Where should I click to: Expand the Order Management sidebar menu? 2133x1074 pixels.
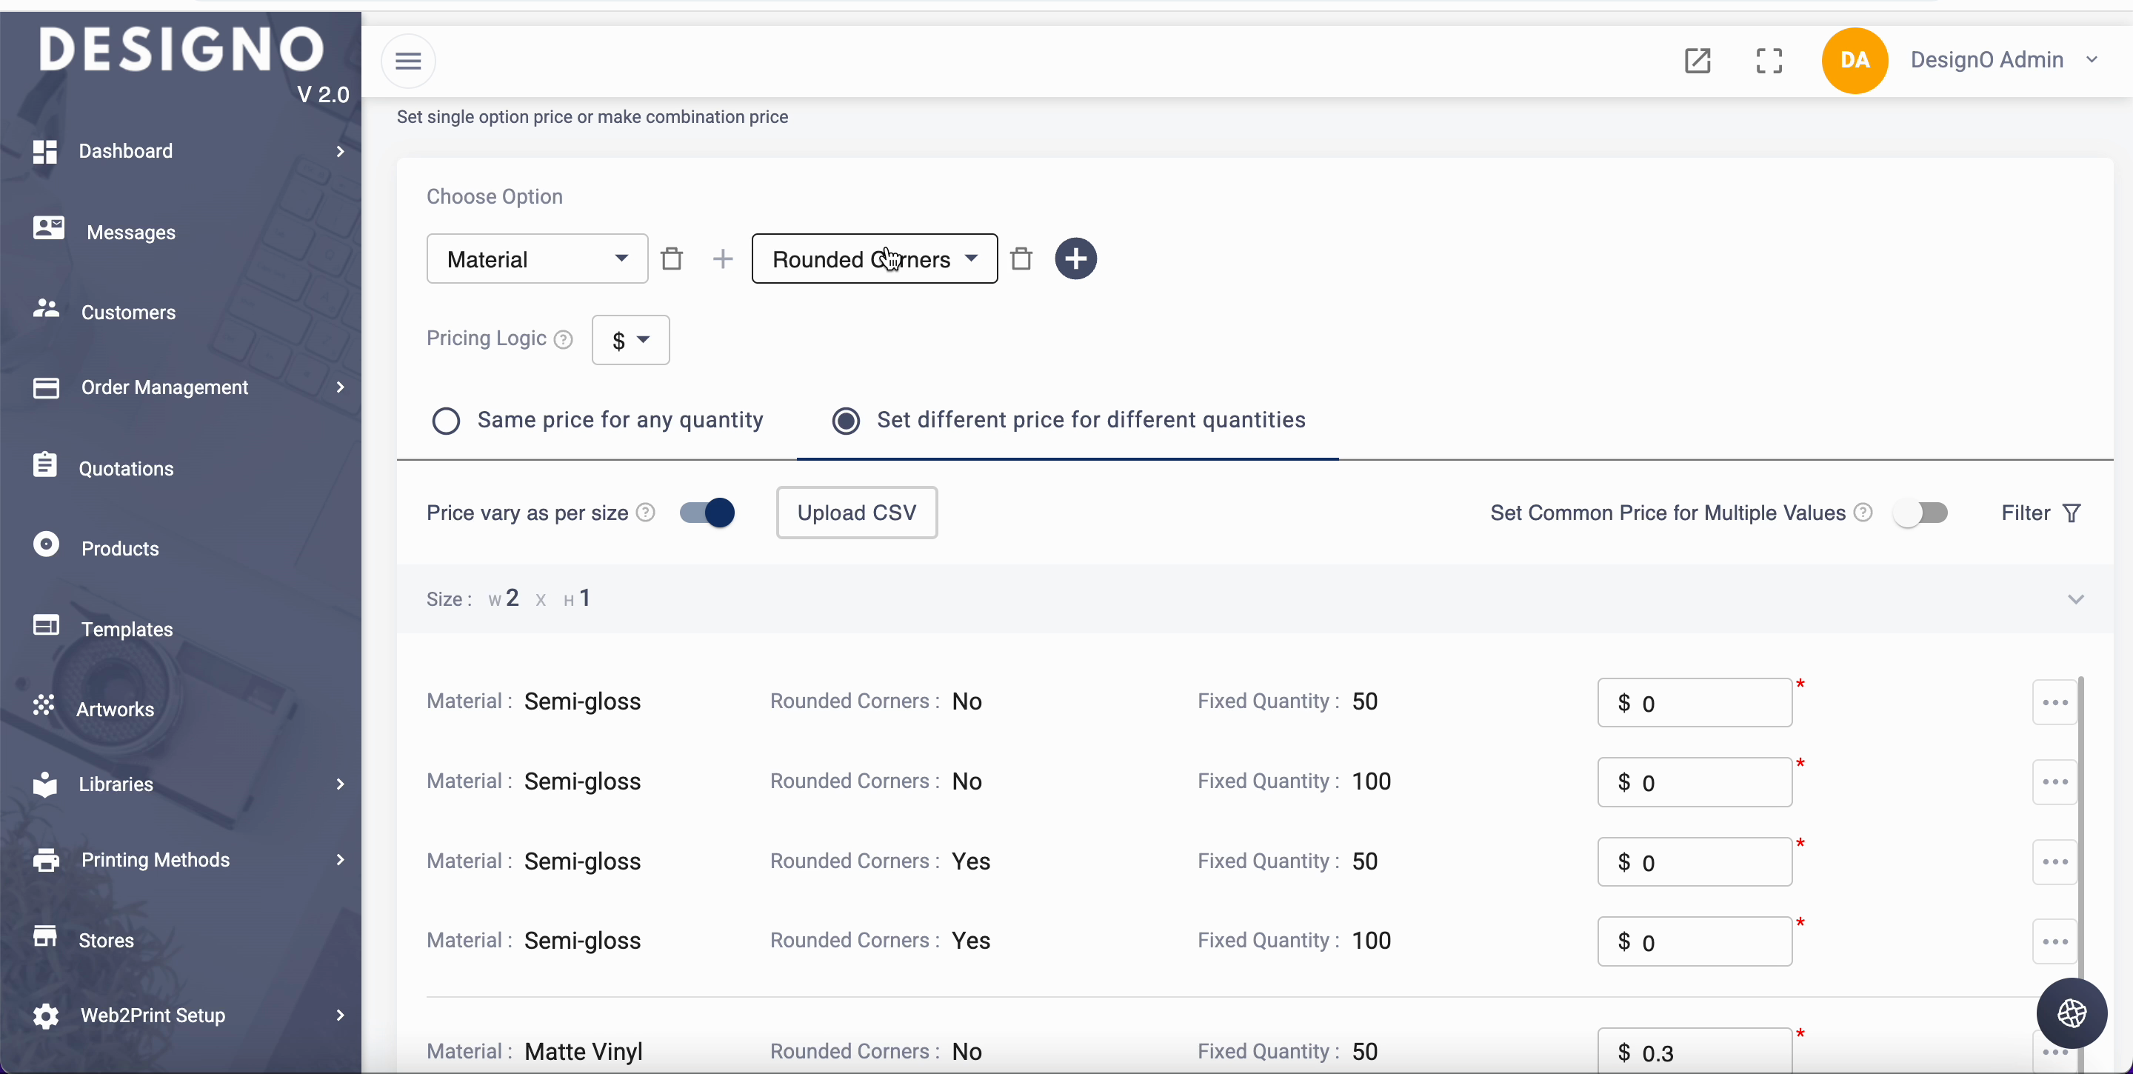click(x=164, y=387)
